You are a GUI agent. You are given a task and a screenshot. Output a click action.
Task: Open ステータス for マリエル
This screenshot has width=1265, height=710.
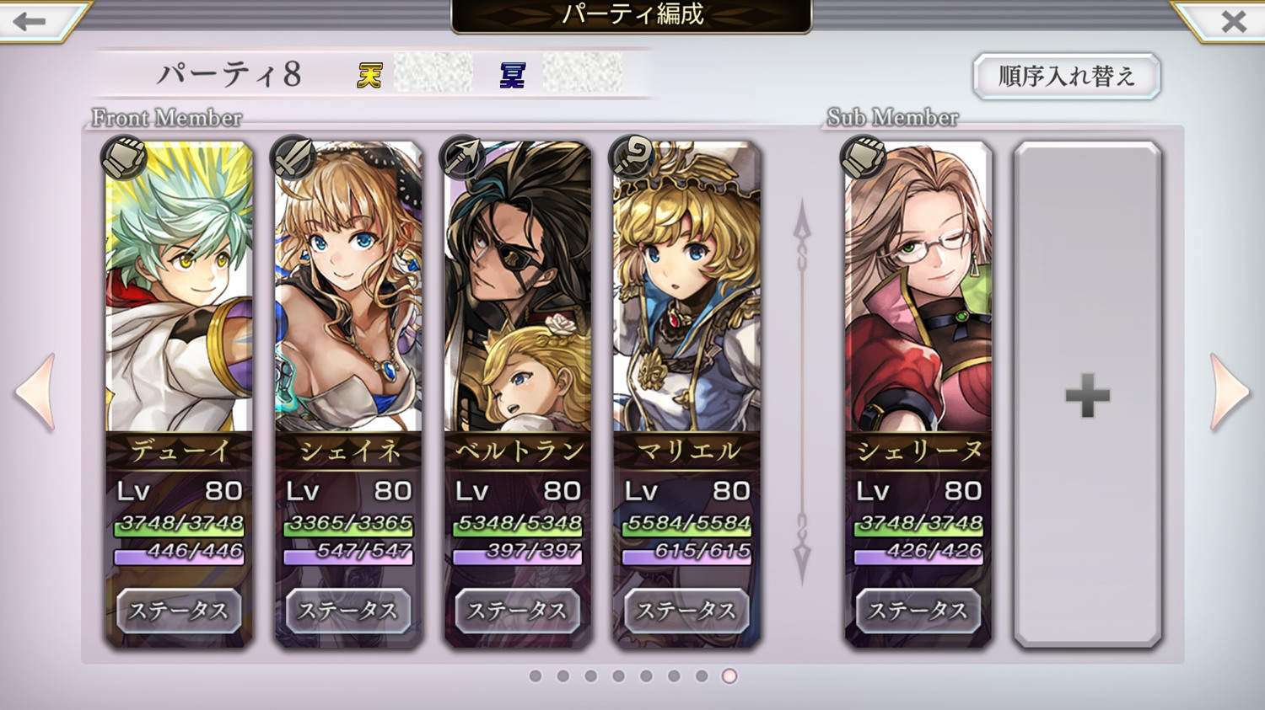[x=686, y=611]
